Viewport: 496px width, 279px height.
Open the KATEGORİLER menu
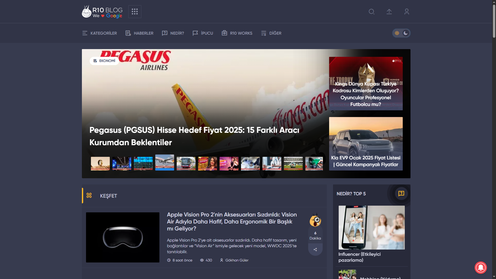tap(99, 33)
